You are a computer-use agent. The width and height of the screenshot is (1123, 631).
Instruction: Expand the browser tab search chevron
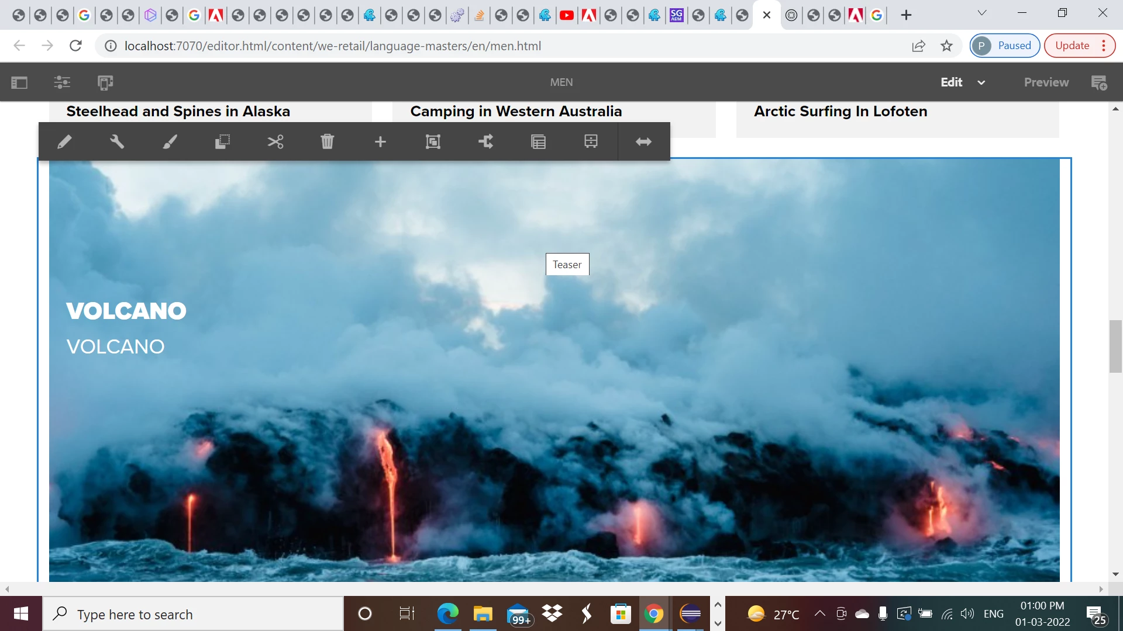[x=982, y=13]
